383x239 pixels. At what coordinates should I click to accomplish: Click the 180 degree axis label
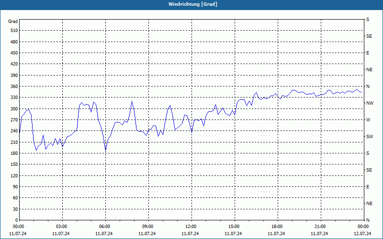tap(14, 153)
